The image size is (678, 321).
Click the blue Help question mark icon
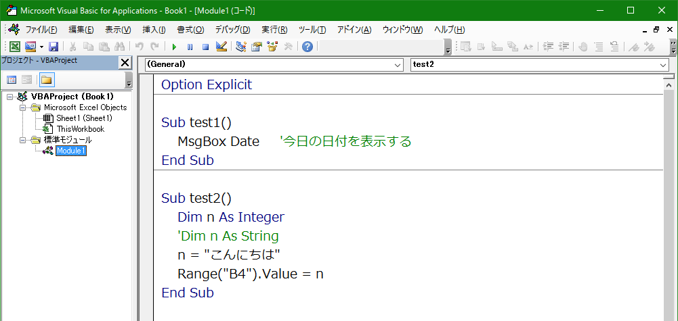click(x=308, y=47)
